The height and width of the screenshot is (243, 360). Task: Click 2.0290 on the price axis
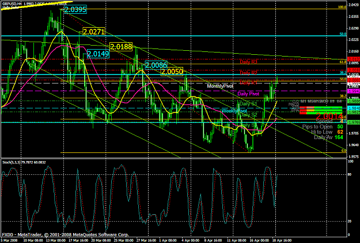(x=353, y=28)
